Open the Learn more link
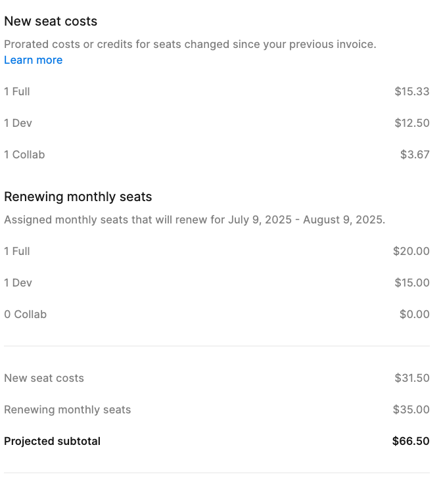The height and width of the screenshot is (487, 443). (x=34, y=60)
